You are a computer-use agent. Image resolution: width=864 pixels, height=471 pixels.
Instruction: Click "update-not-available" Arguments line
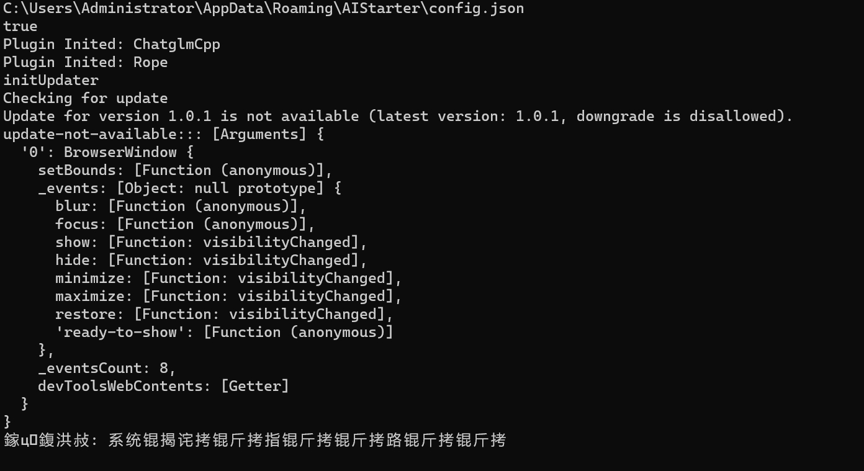(164, 135)
